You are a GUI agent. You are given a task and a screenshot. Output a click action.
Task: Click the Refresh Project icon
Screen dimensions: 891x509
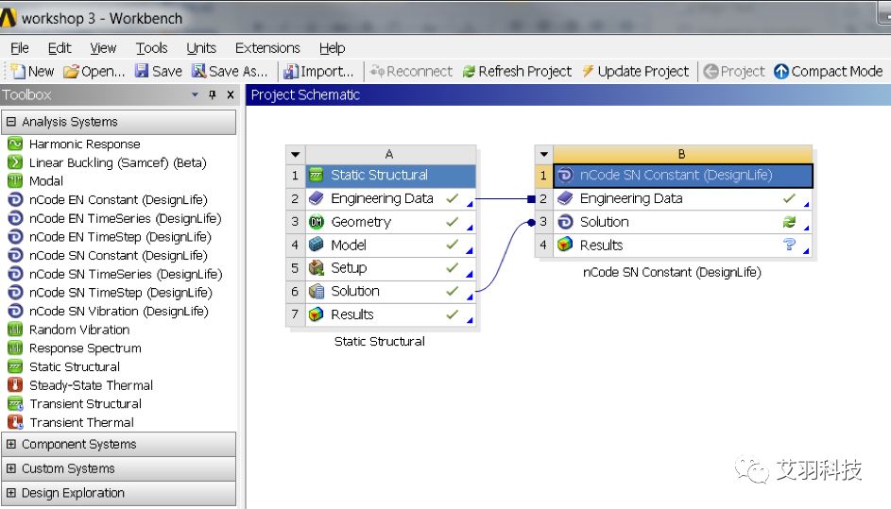coord(469,72)
